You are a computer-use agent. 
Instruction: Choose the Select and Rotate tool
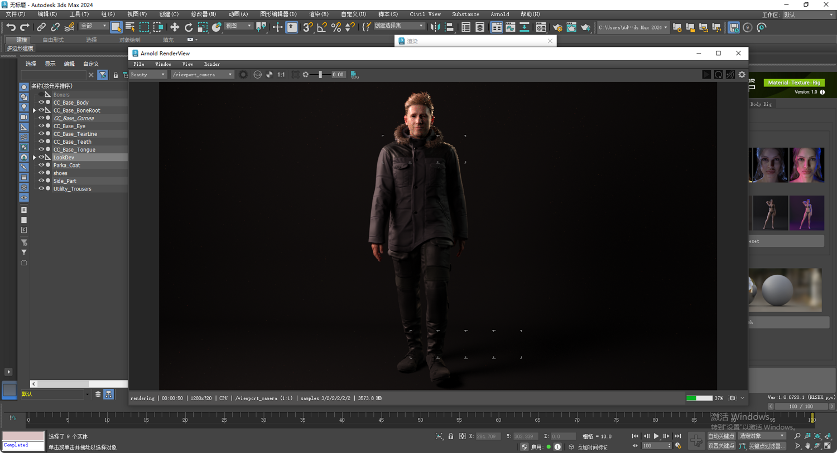point(189,27)
